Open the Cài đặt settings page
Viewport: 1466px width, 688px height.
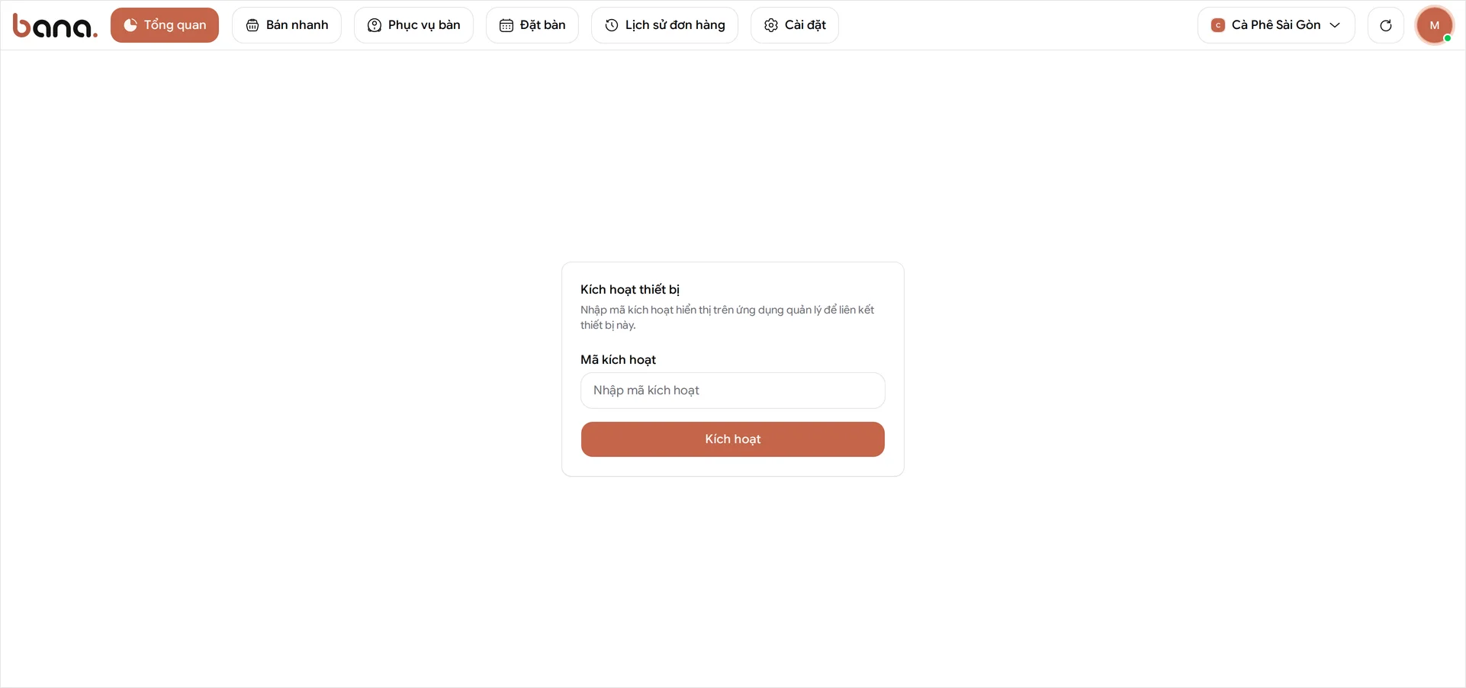(795, 25)
